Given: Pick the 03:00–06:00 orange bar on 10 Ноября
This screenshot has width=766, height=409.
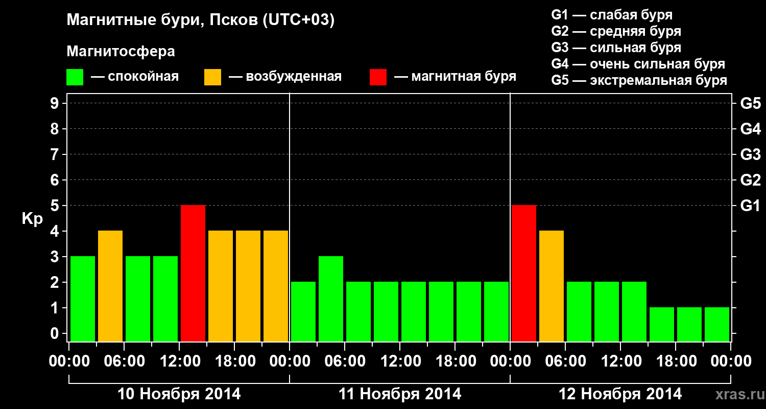Looking at the screenshot, I should [110, 286].
